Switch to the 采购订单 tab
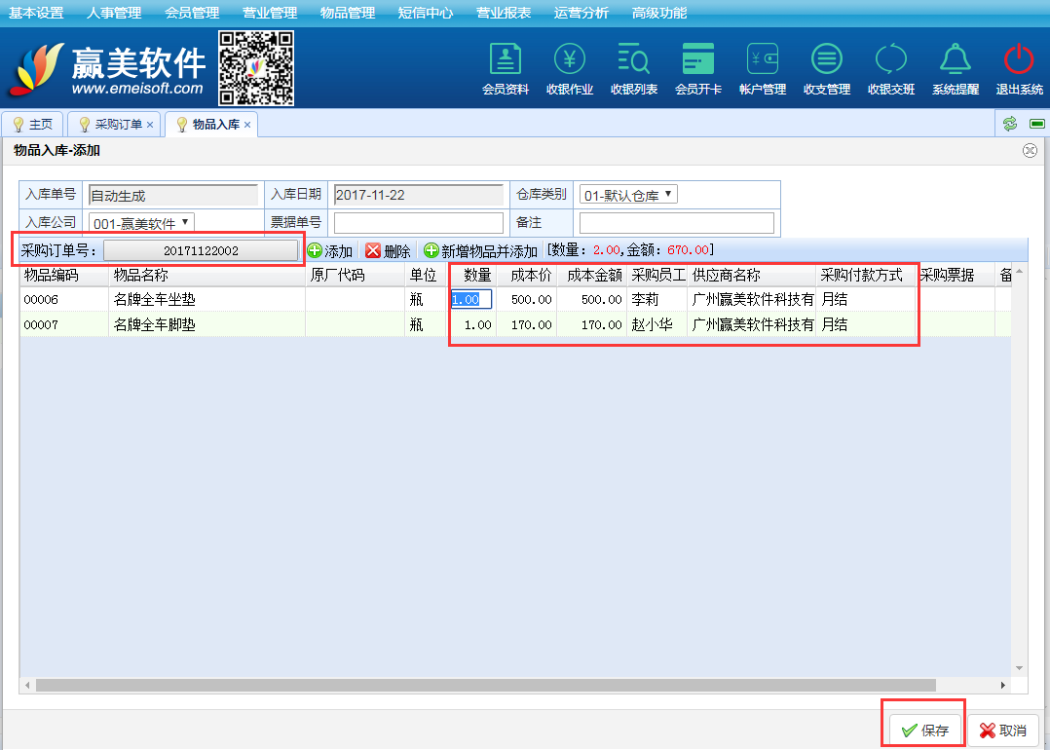Screen dimensions: 1050x750 pos(118,125)
